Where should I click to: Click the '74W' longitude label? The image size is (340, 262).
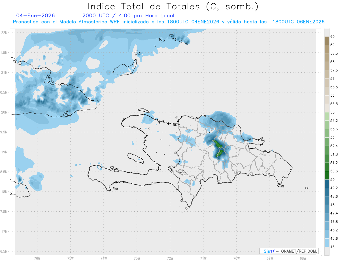click(104, 258)
